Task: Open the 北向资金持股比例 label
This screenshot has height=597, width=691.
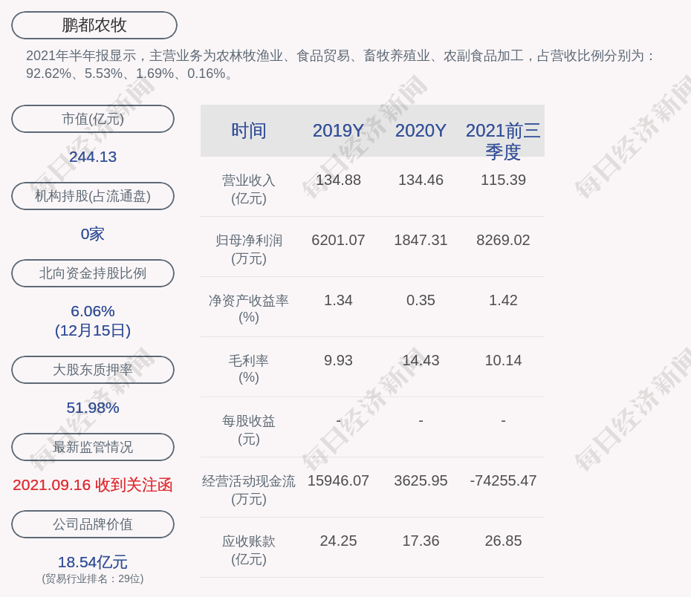Action: coord(93,273)
